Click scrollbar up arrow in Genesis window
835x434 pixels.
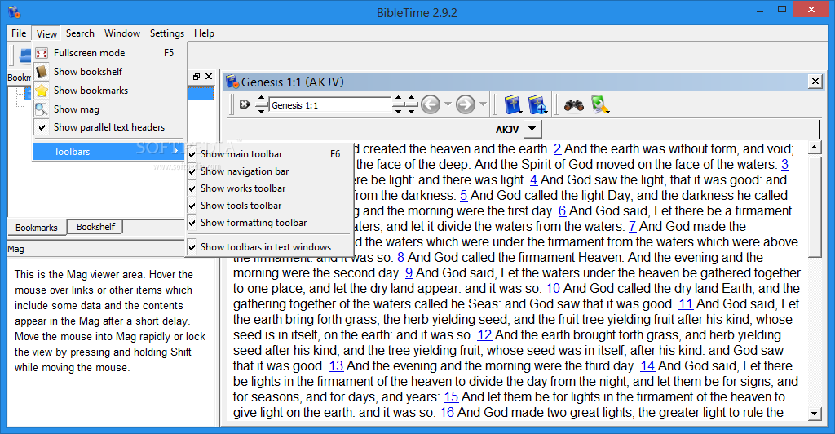pos(815,148)
